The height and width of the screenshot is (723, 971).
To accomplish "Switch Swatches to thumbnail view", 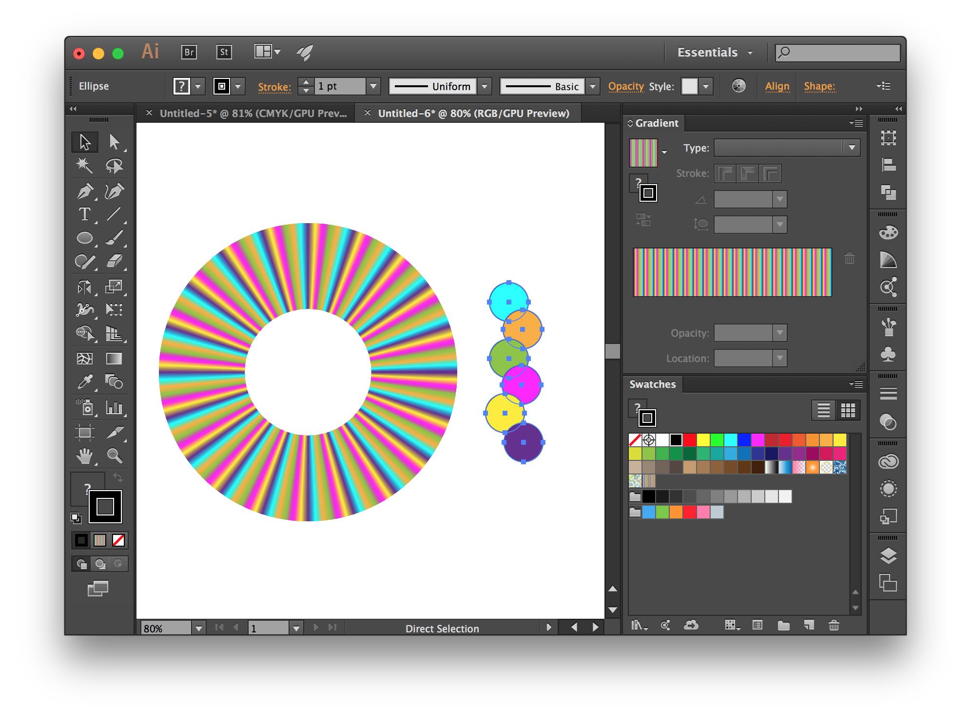I will (x=848, y=411).
